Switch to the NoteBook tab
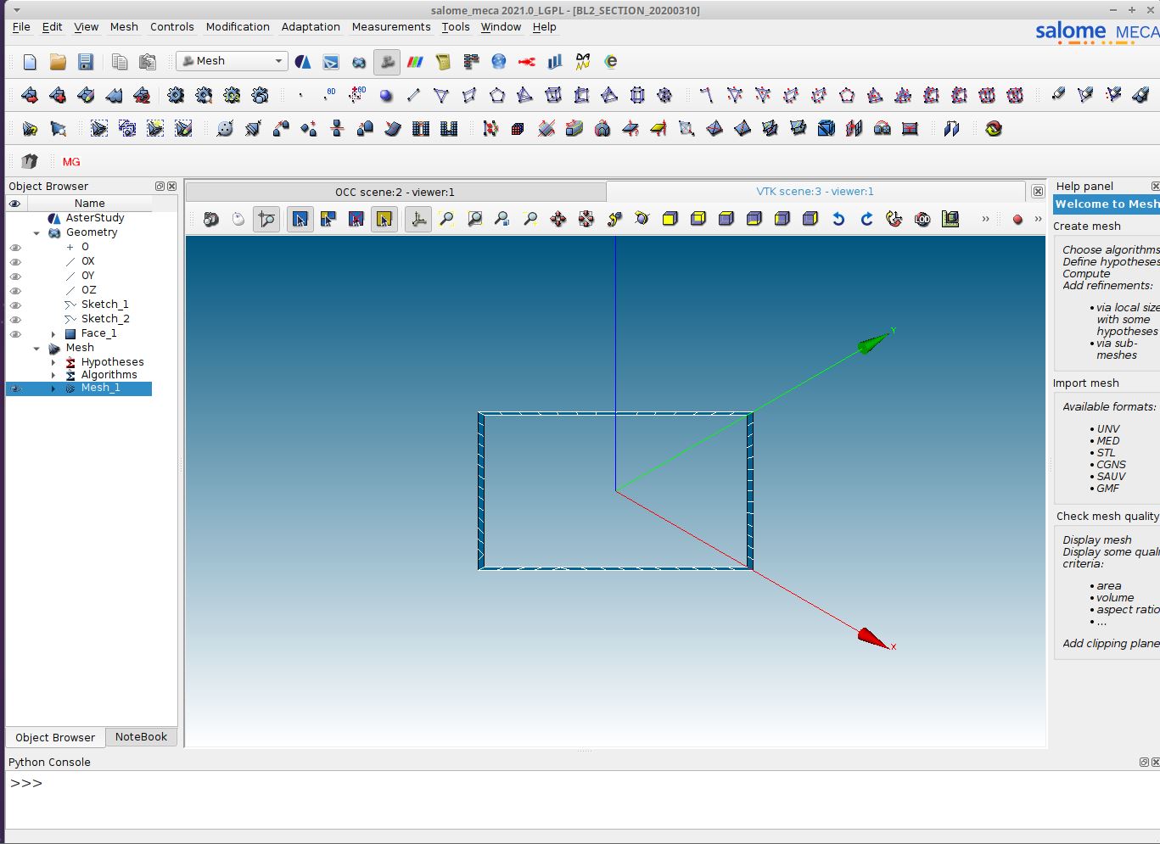Viewport: 1160px width, 844px height. click(x=141, y=737)
